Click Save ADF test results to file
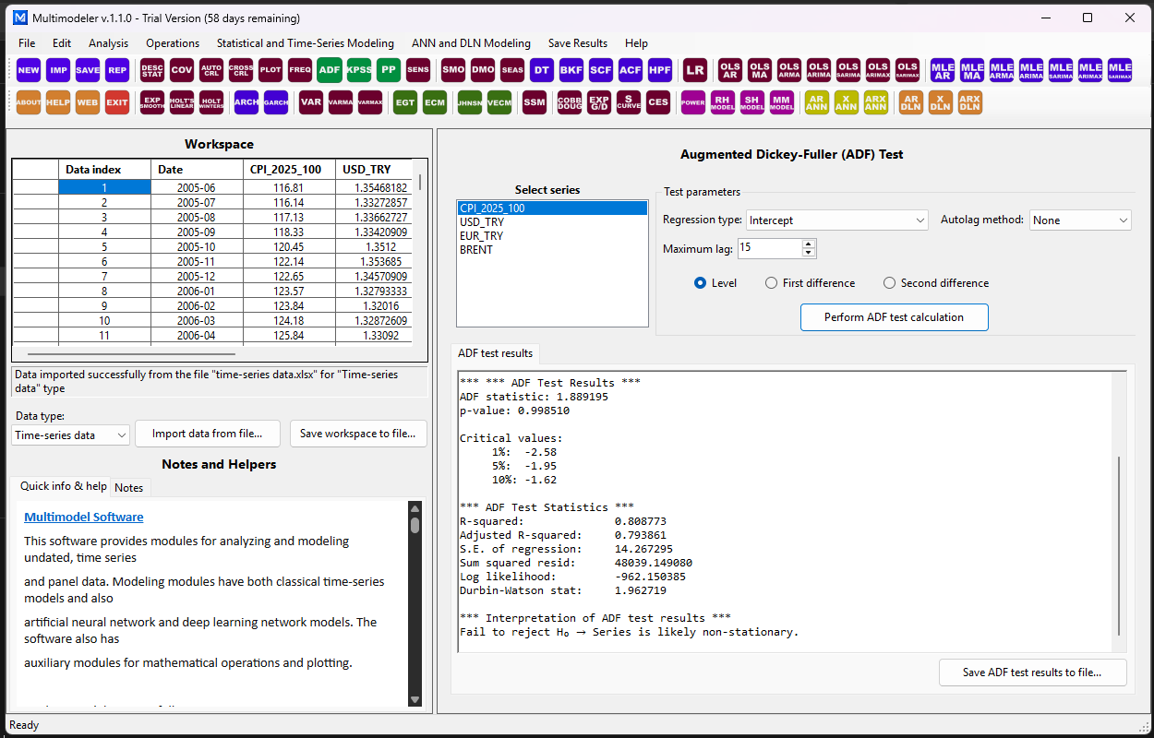The image size is (1154, 738). tap(1032, 673)
